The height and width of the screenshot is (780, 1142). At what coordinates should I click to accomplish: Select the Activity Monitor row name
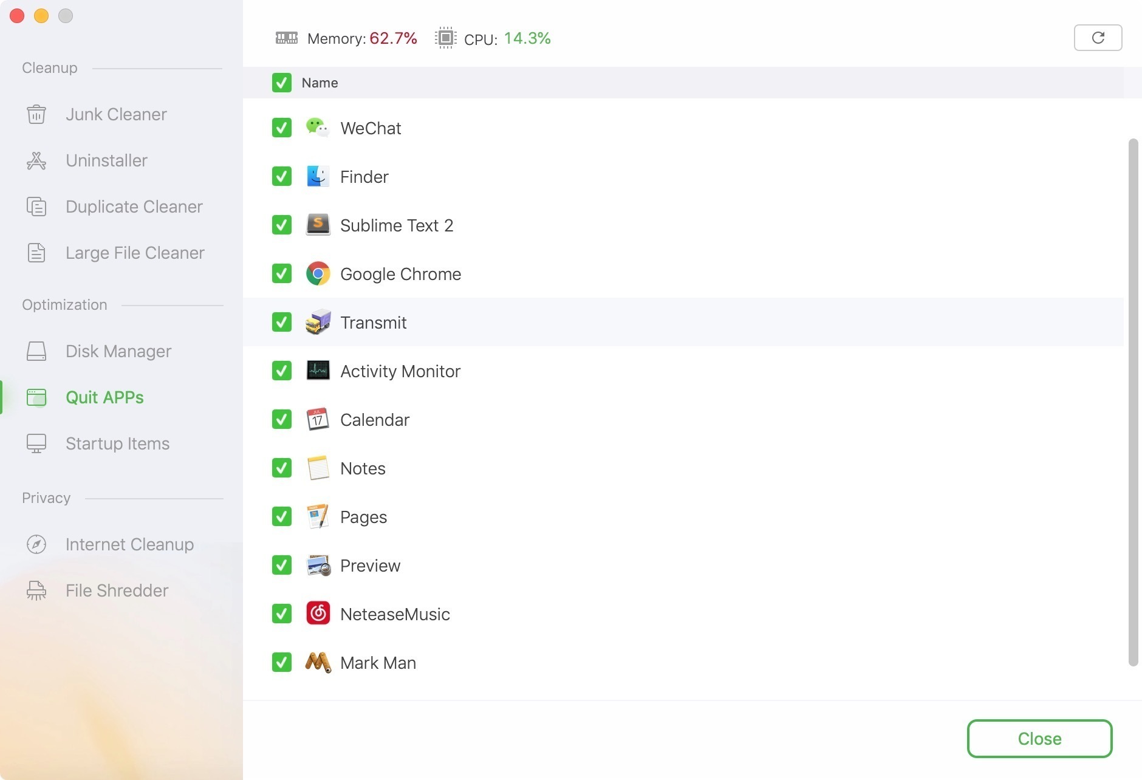[x=400, y=371]
